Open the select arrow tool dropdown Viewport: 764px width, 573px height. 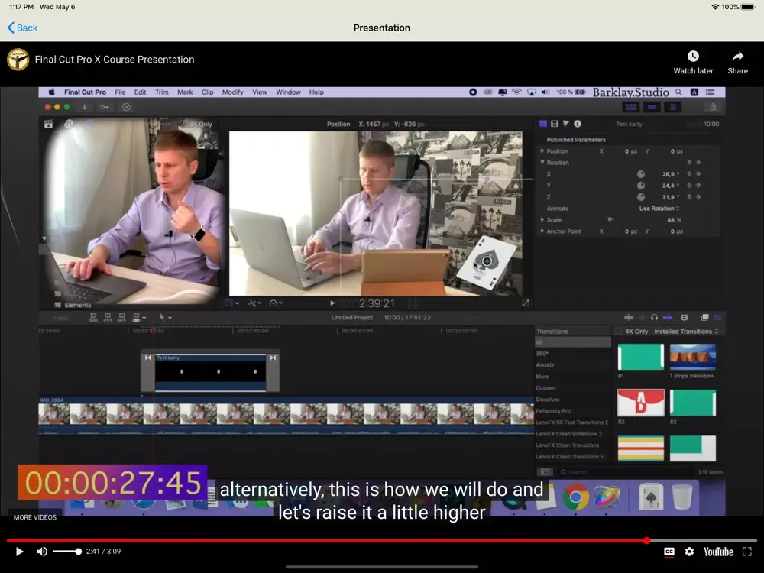[x=166, y=317]
